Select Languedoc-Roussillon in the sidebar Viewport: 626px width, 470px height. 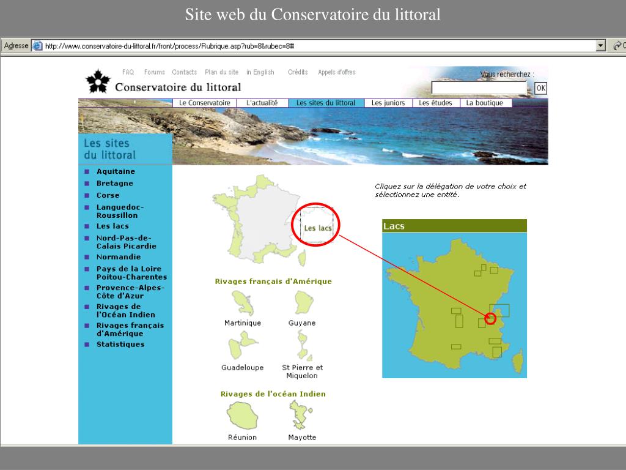120,211
